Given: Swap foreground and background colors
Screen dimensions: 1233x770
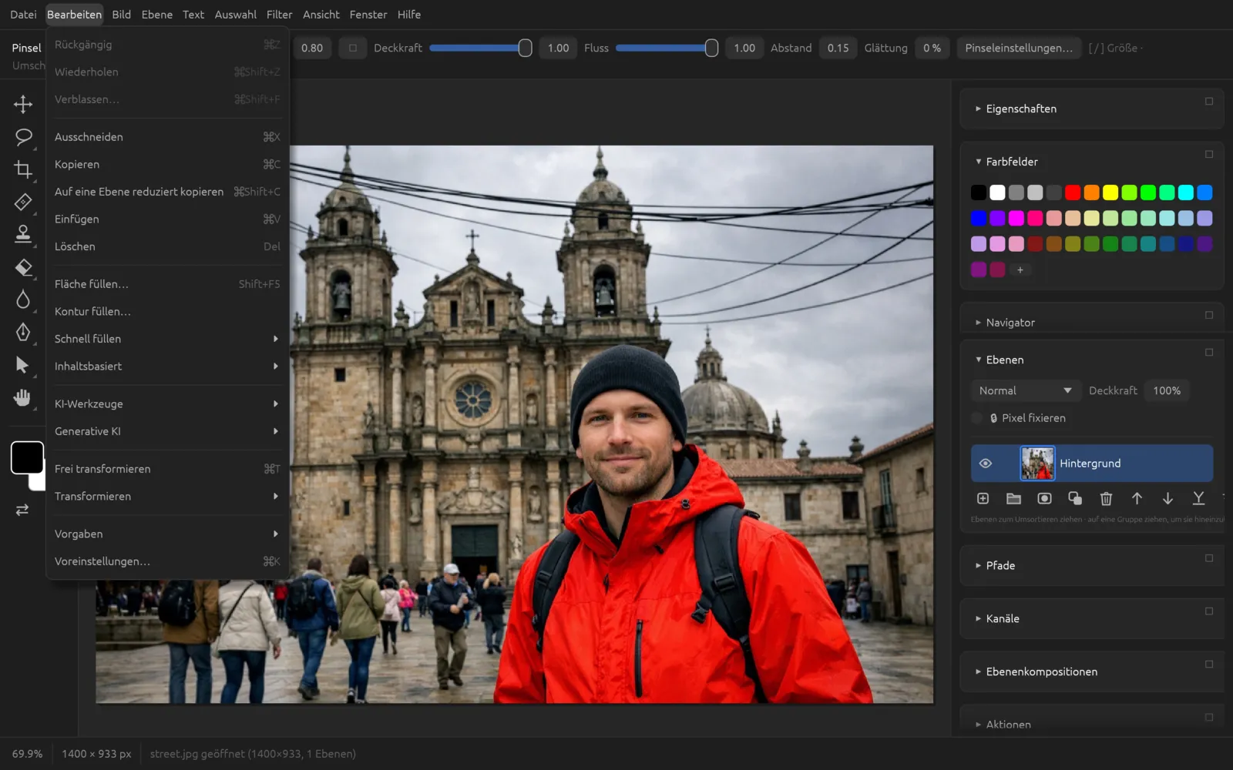Looking at the screenshot, I should click(22, 510).
